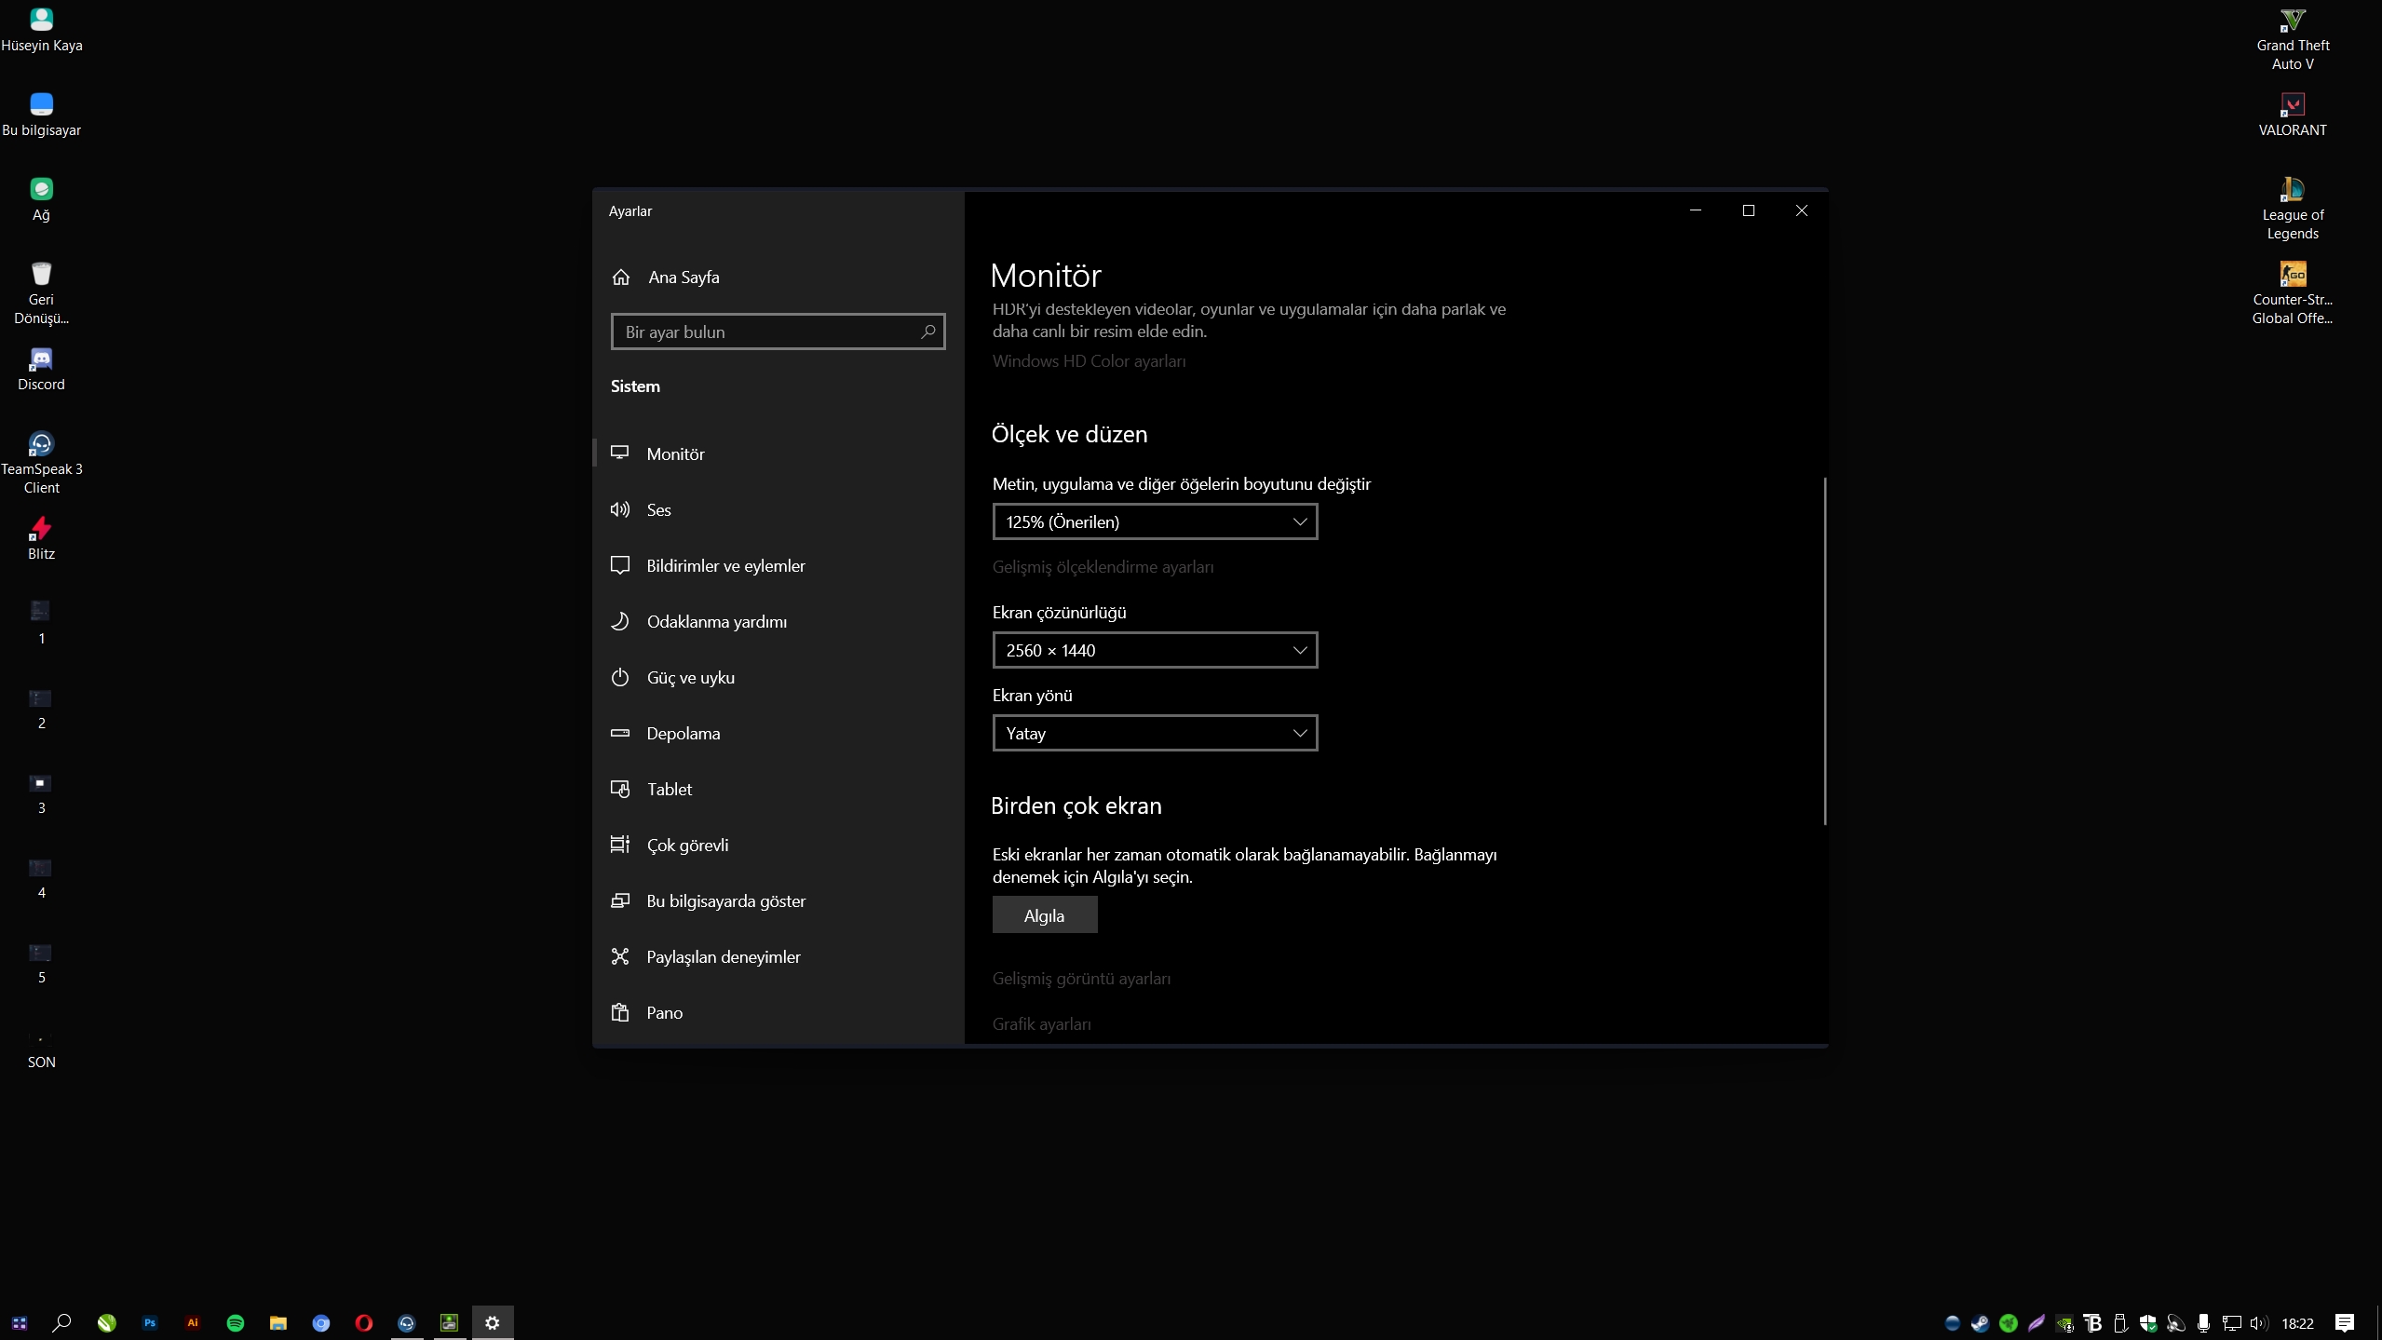Click the Spotify taskbar icon
Viewport: 2382px width, 1340px height.
235,1322
